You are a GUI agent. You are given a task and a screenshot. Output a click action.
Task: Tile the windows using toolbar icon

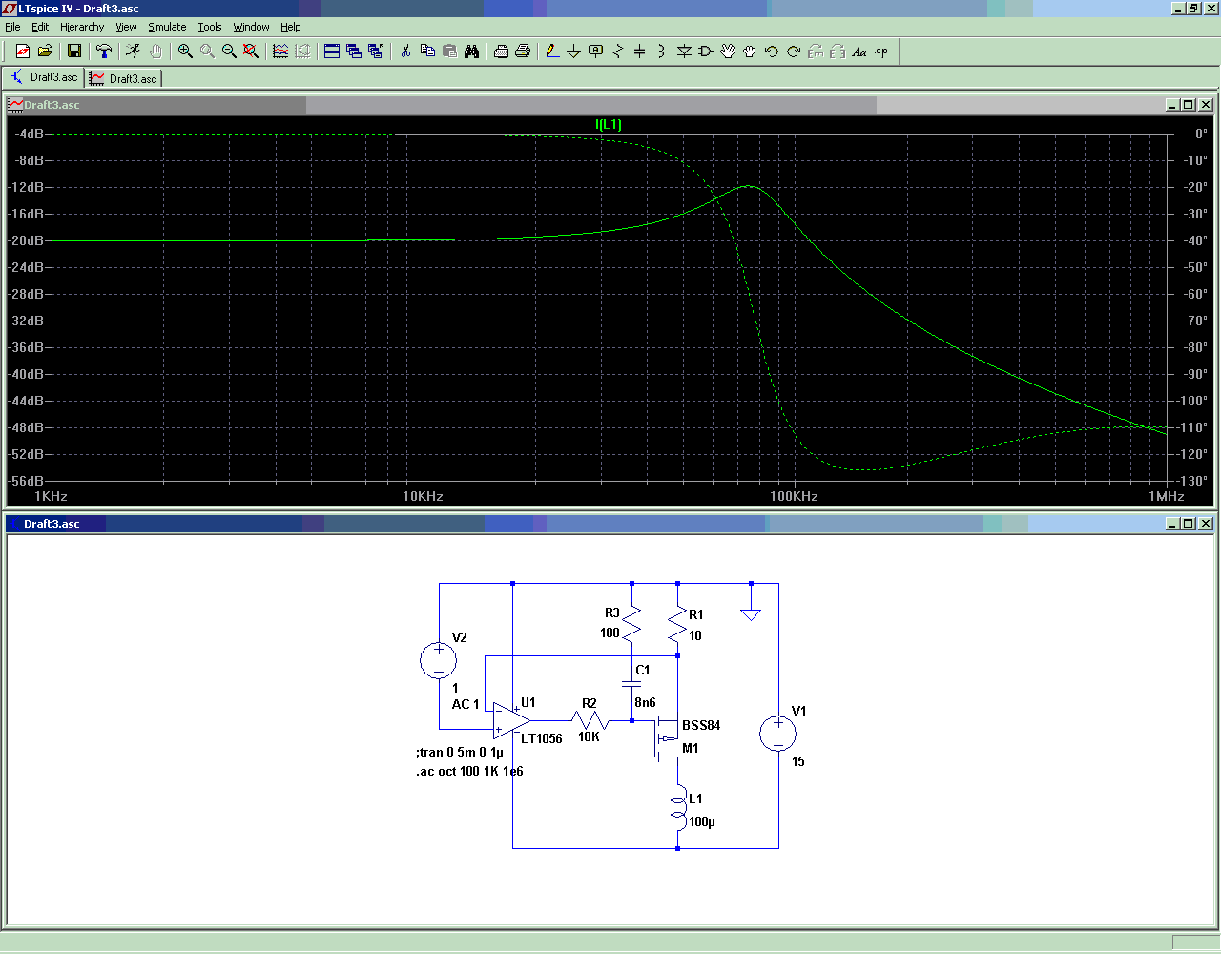click(x=332, y=52)
